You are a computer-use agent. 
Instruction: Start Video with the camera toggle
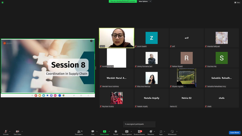click(x=17, y=132)
